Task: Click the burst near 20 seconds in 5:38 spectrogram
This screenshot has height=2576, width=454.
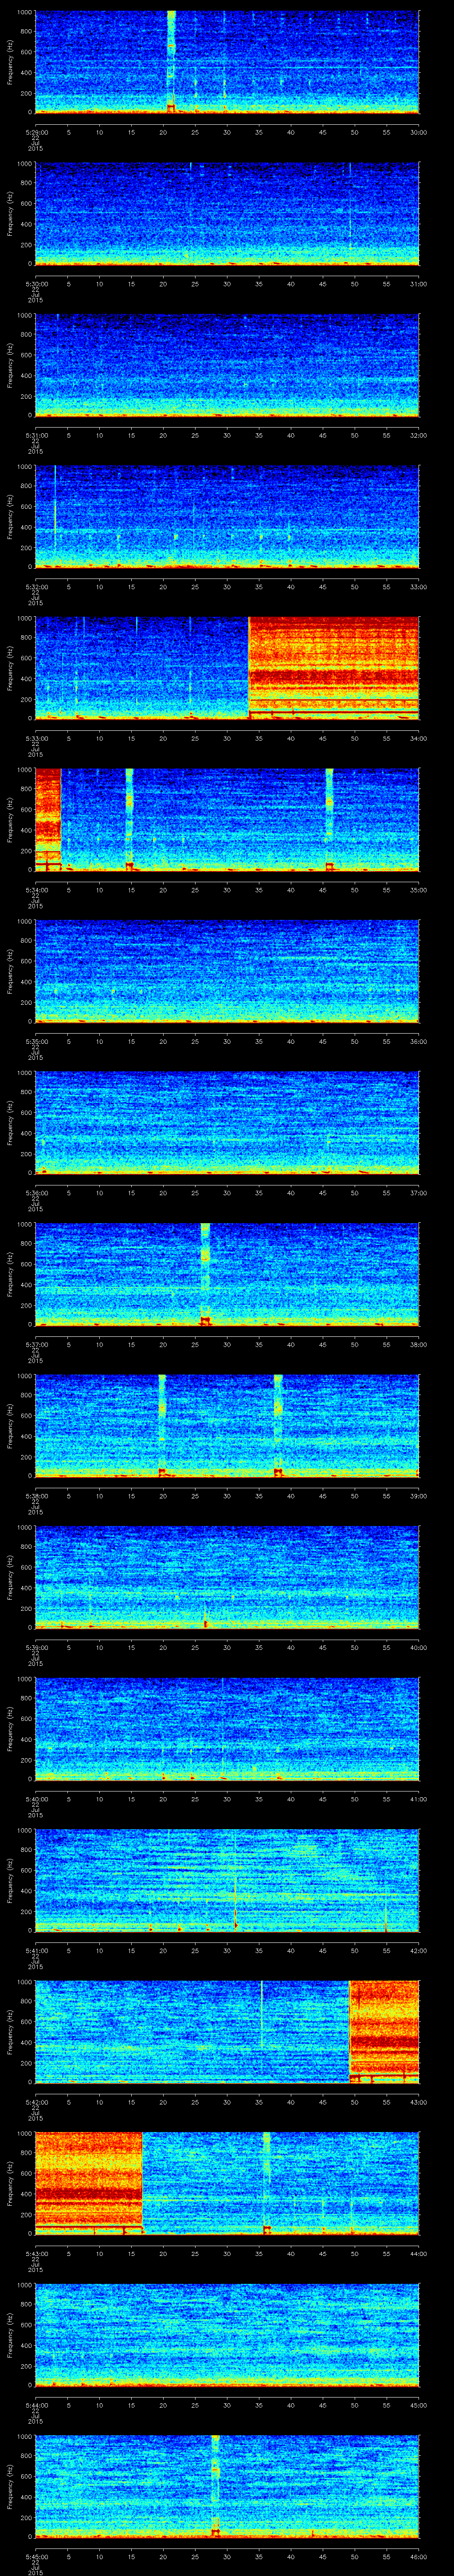Action: pos(163,1424)
